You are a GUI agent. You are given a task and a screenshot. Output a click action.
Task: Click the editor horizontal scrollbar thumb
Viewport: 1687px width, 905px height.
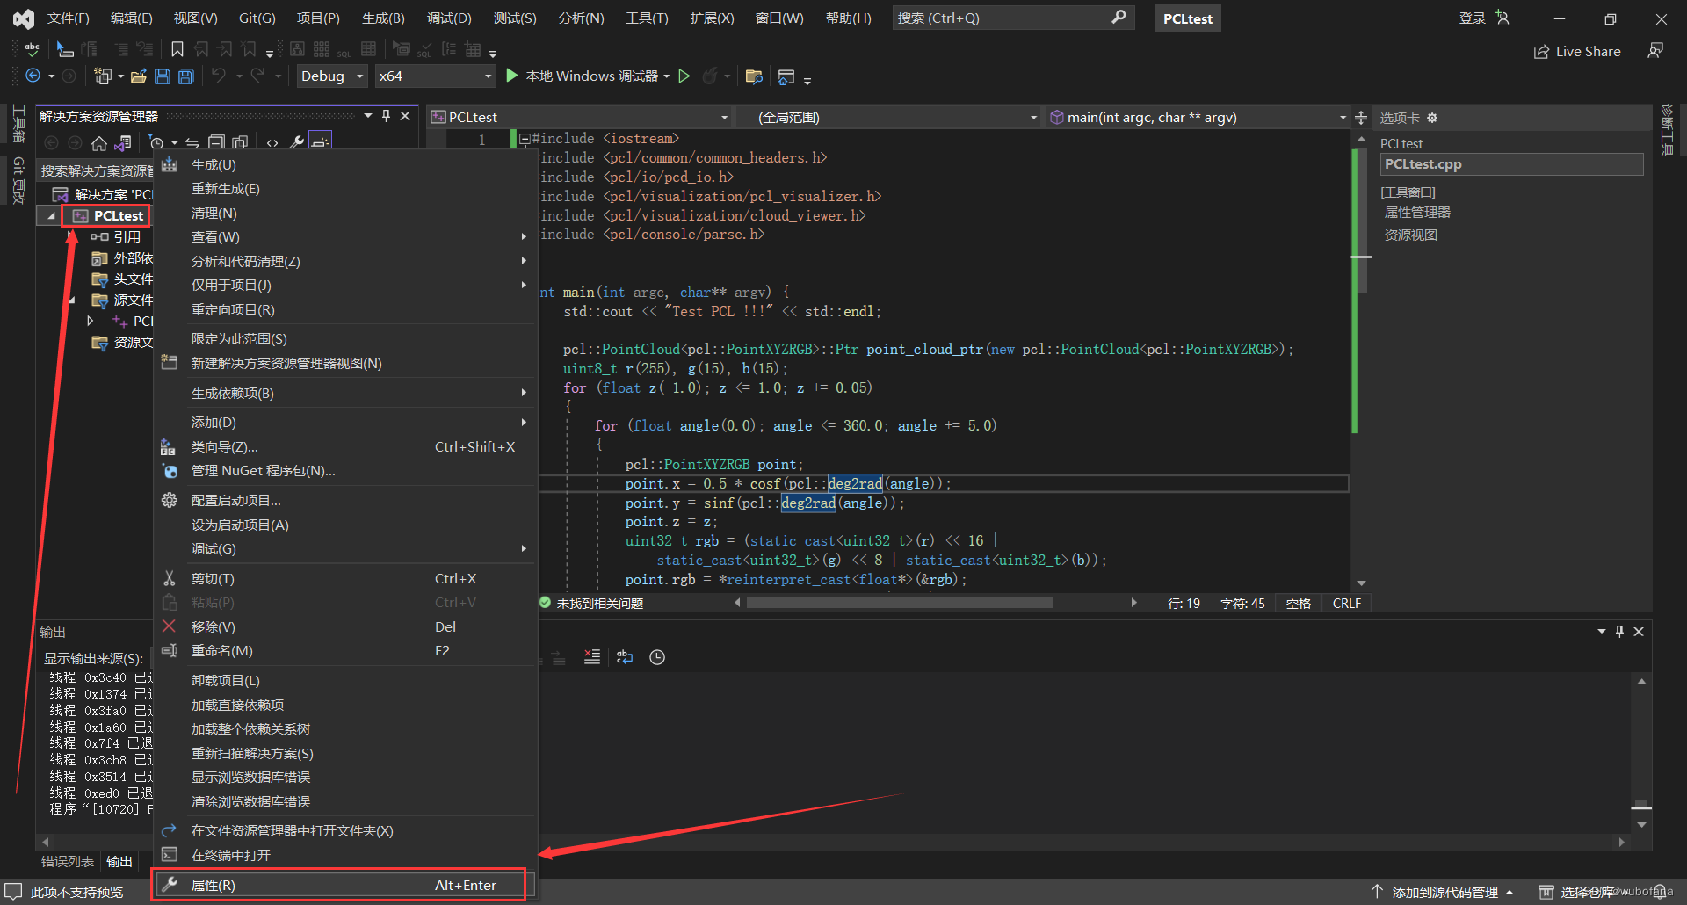point(899,603)
